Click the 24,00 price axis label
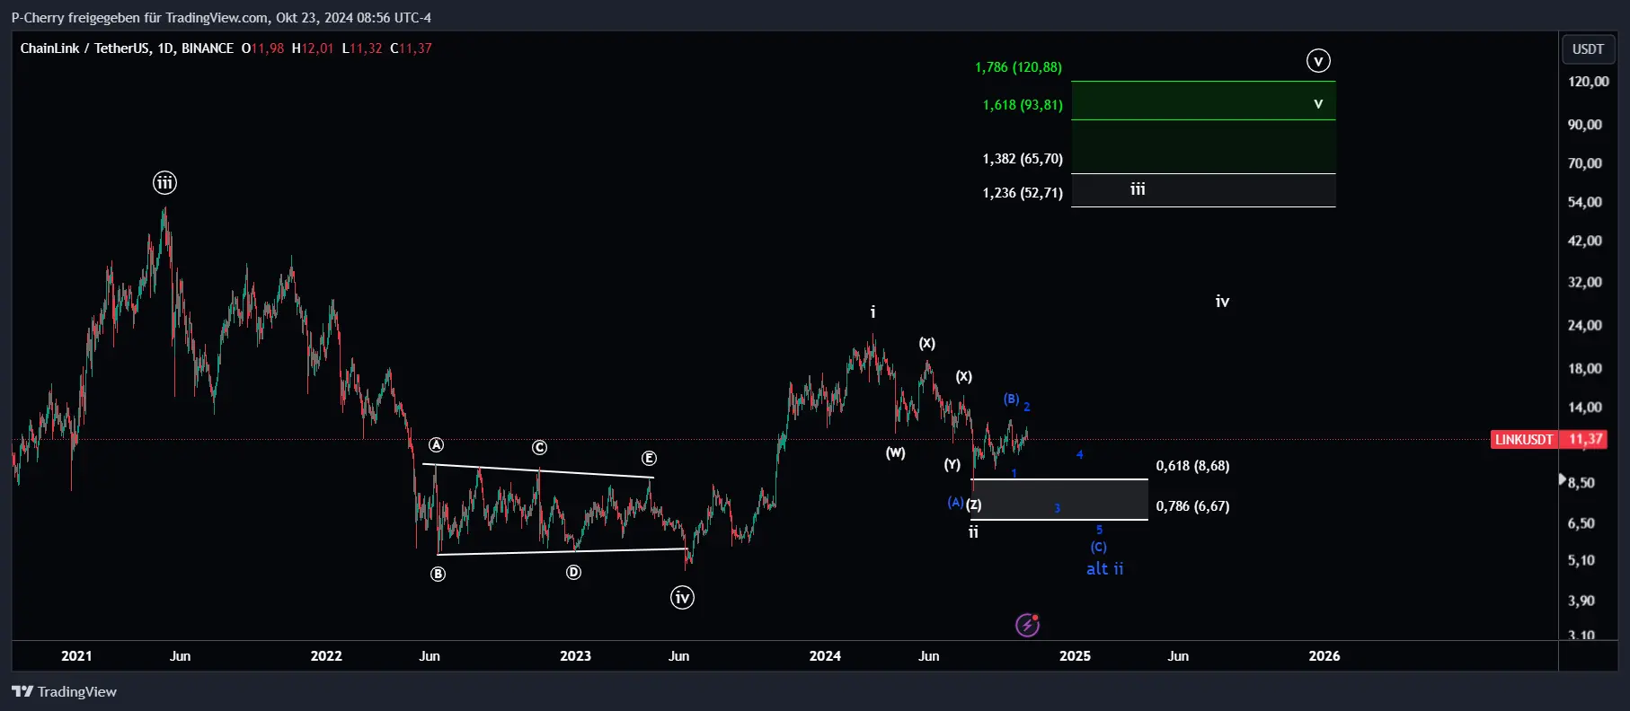1630x711 pixels. coord(1585,325)
